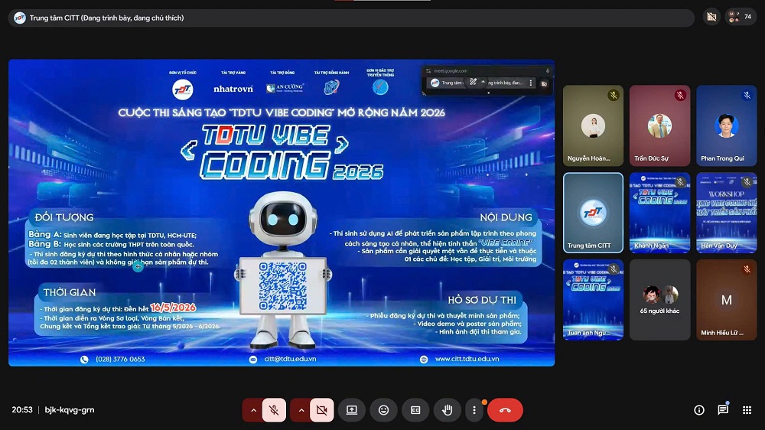Select the Hàn Văn Duy participant tile

tap(727, 213)
